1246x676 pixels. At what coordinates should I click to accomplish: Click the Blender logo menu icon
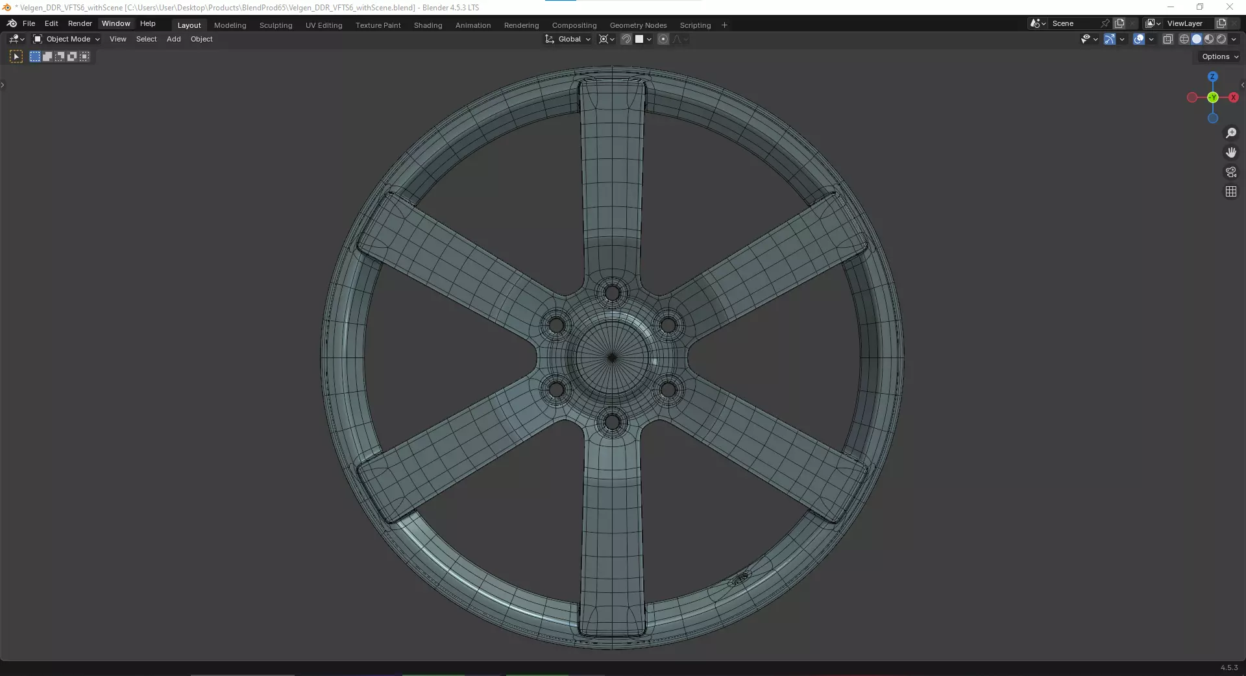[x=12, y=23]
